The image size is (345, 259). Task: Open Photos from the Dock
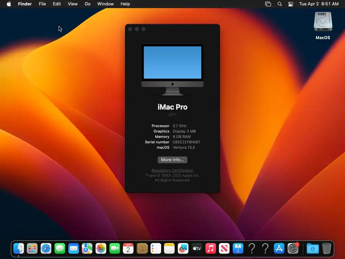[x=101, y=249]
